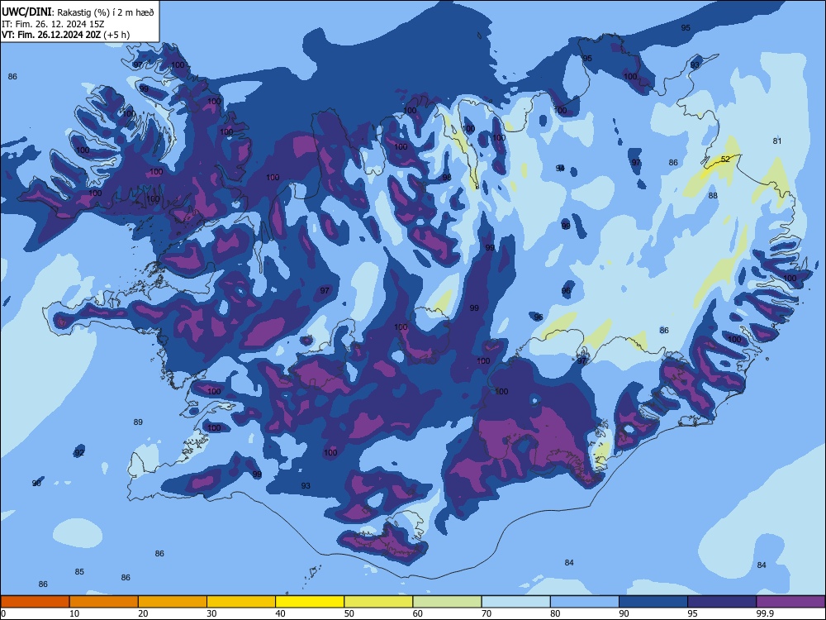826x620 pixels.
Task: Click the legend scale label '10'
Action: [x=74, y=613]
